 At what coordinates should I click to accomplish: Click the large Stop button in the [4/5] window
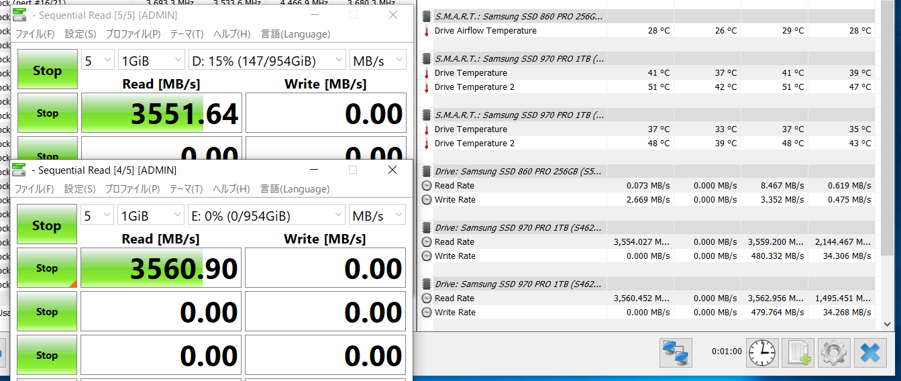pos(46,225)
